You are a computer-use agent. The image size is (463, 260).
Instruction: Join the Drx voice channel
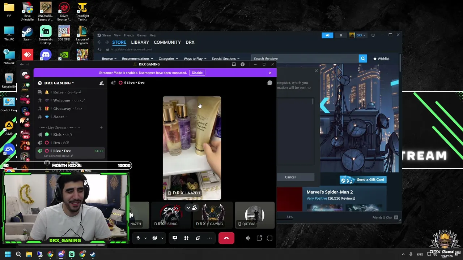point(70,143)
